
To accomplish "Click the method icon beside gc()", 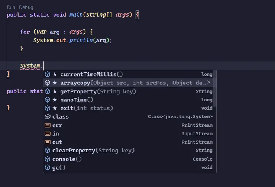I will point(48,168).
